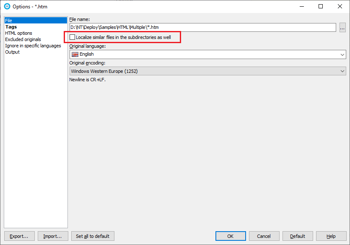
Task: Browse for file with the ellipsis button
Action: point(342,27)
